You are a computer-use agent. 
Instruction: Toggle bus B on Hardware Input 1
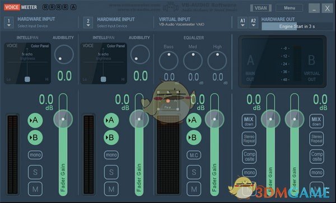pyautogui.click(x=35, y=138)
